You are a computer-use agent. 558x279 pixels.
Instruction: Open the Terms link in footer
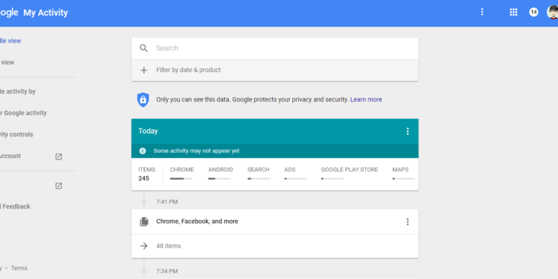19,268
